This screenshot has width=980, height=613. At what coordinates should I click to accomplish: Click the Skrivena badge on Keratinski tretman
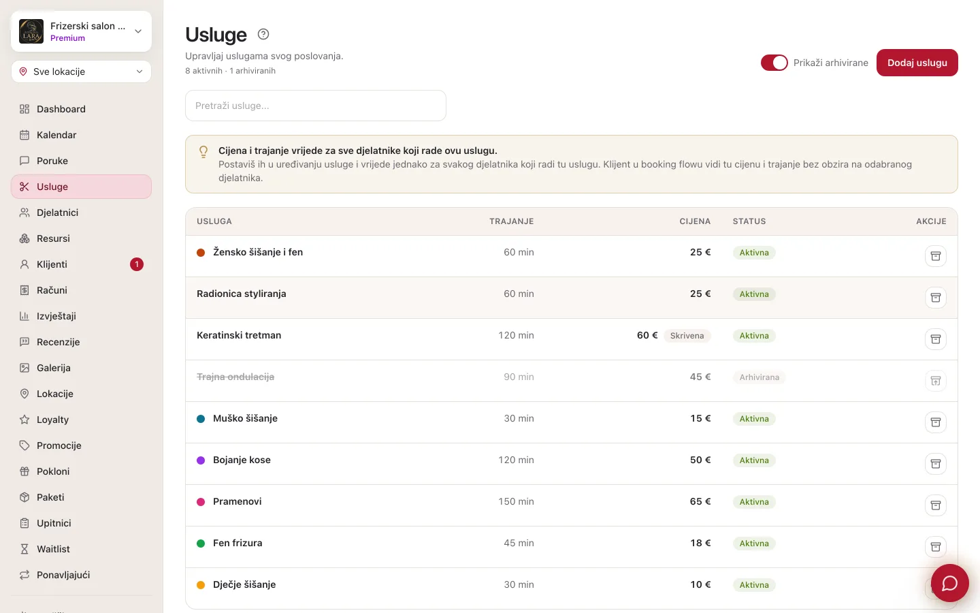pos(687,336)
